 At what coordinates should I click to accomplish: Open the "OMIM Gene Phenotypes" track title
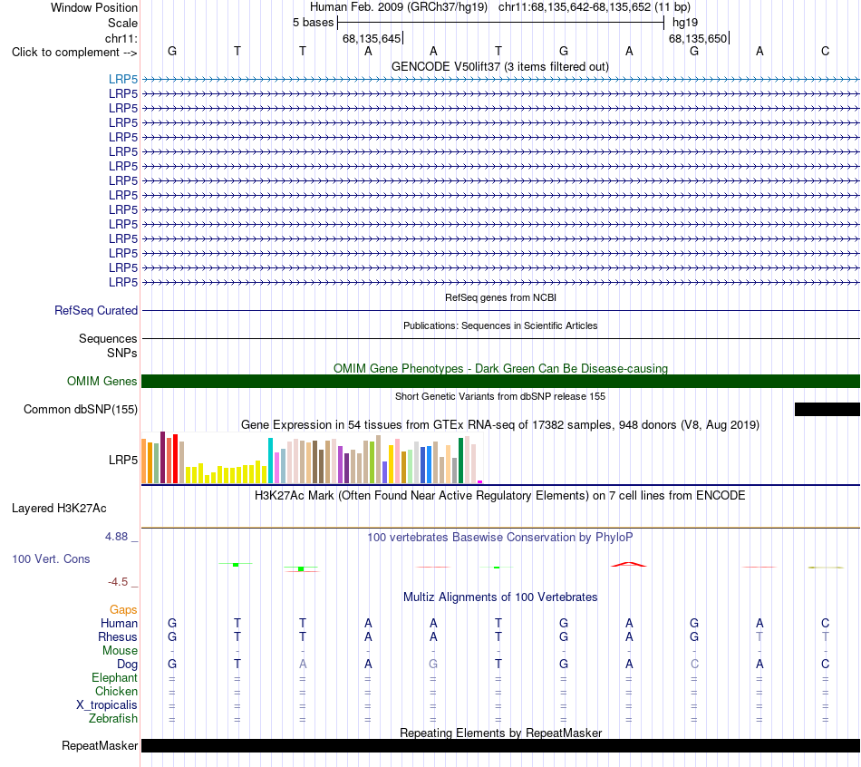point(500,368)
